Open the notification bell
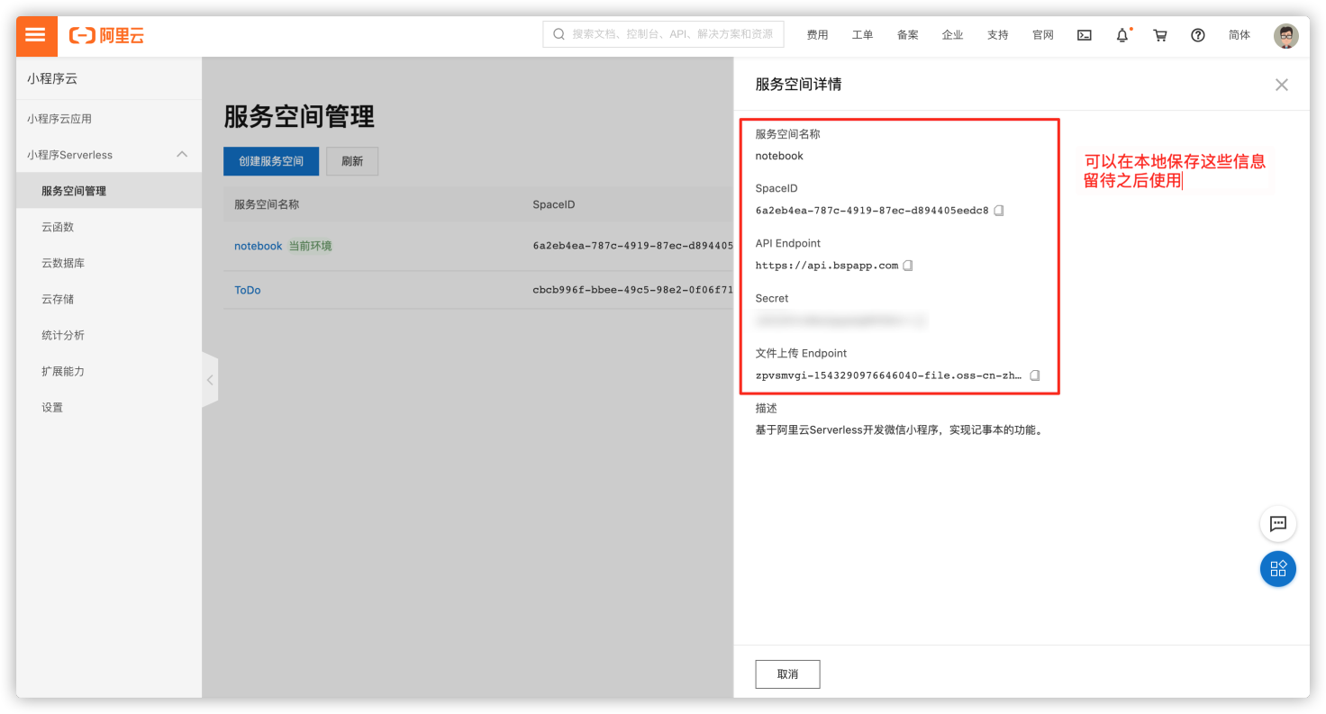 (1122, 35)
